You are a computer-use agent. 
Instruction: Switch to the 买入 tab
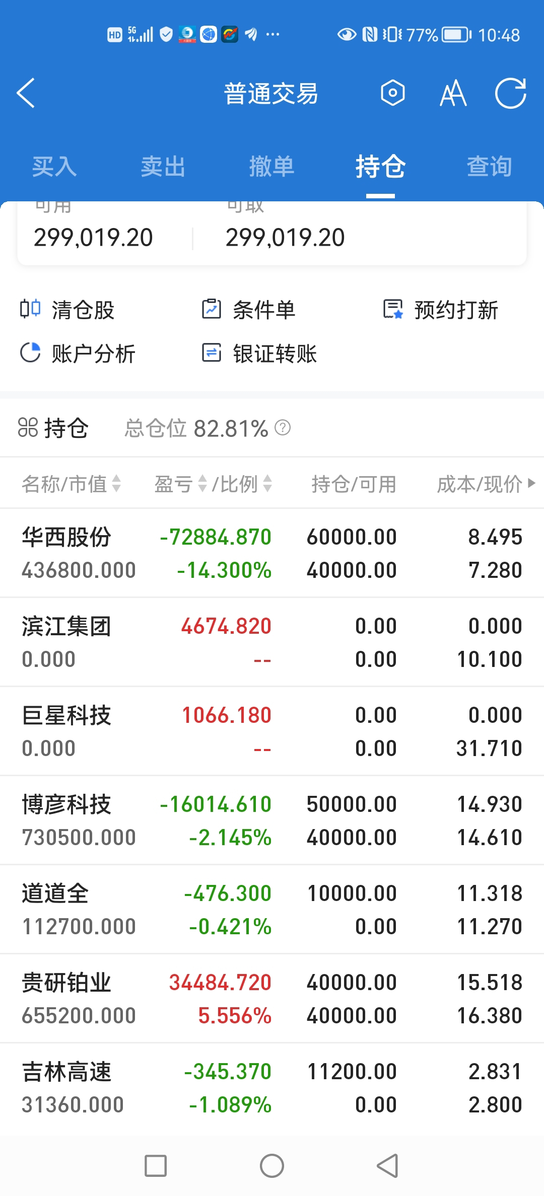tap(54, 167)
